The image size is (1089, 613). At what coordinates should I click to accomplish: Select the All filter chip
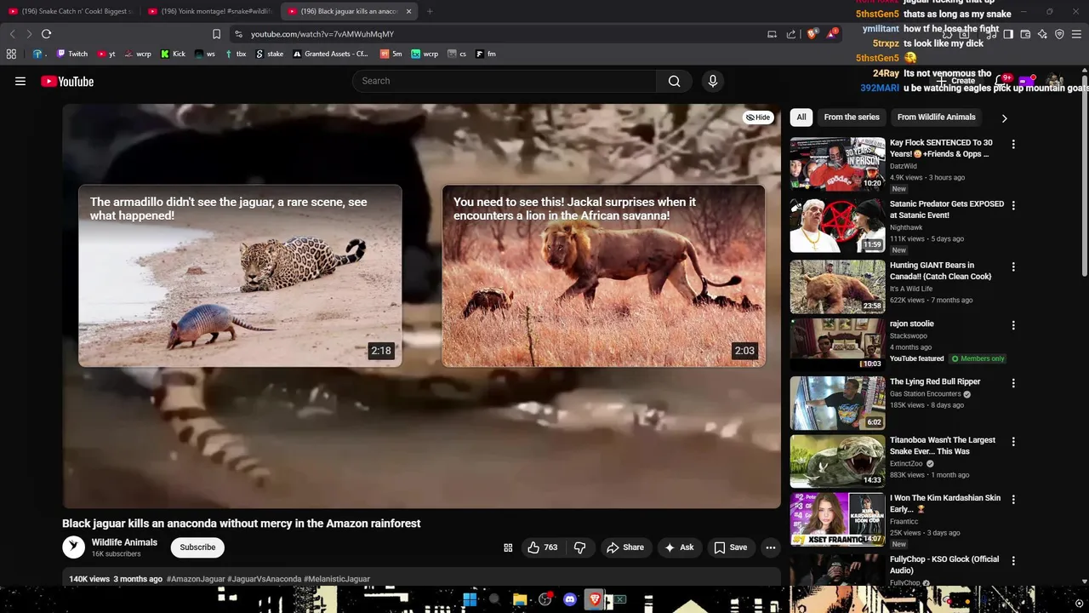point(801,117)
